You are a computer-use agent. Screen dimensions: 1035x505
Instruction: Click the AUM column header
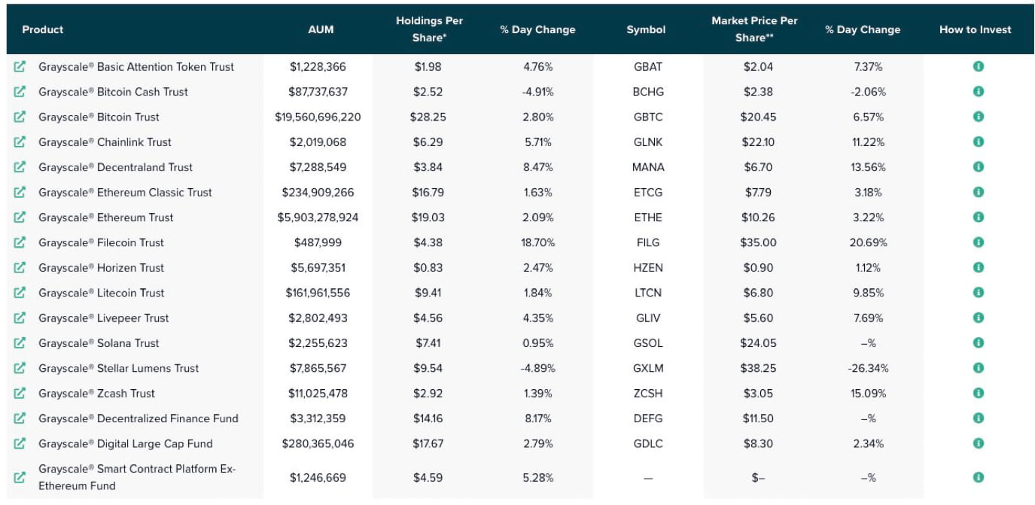(321, 29)
